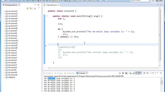
Task: Select the an-Lesson24 project
Action: 13,43
